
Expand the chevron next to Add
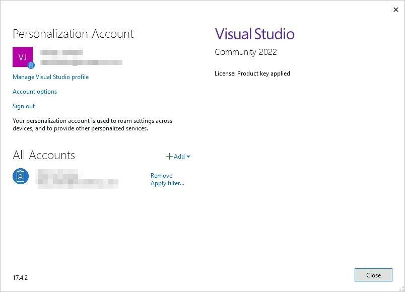coord(188,157)
